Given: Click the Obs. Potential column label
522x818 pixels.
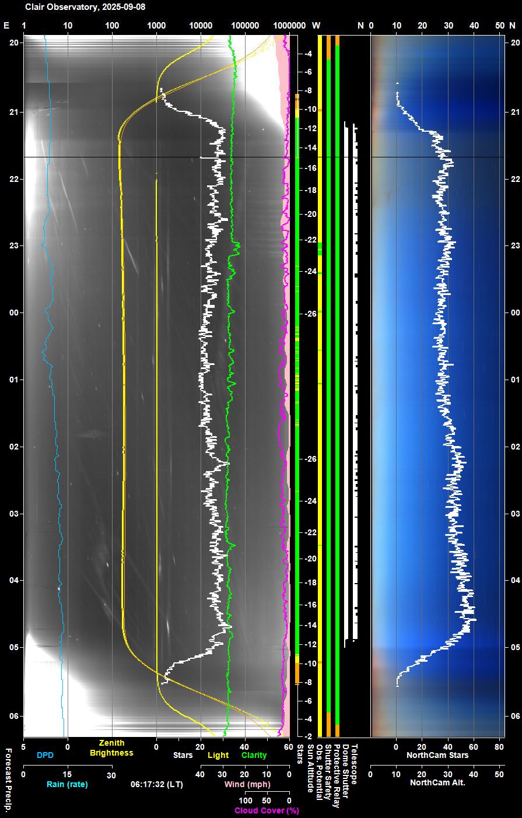Looking at the screenshot, I should pyautogui.click(x=319, y=772).
